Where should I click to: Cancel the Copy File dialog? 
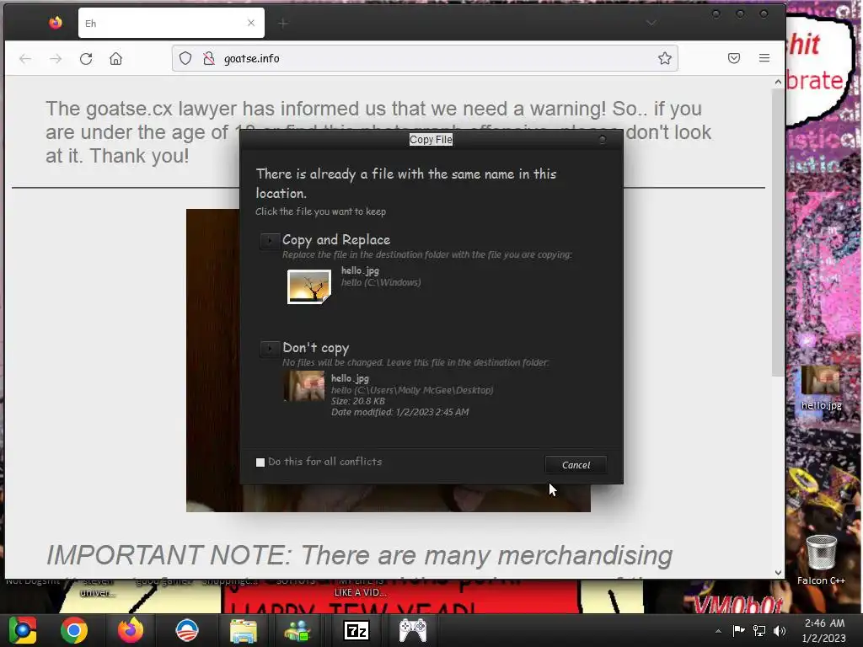576,465
